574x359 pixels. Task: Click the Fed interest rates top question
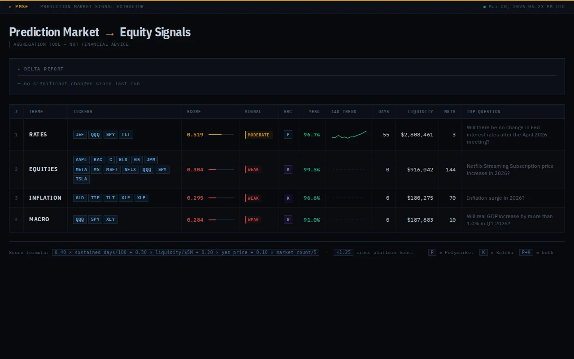(507, 135)
